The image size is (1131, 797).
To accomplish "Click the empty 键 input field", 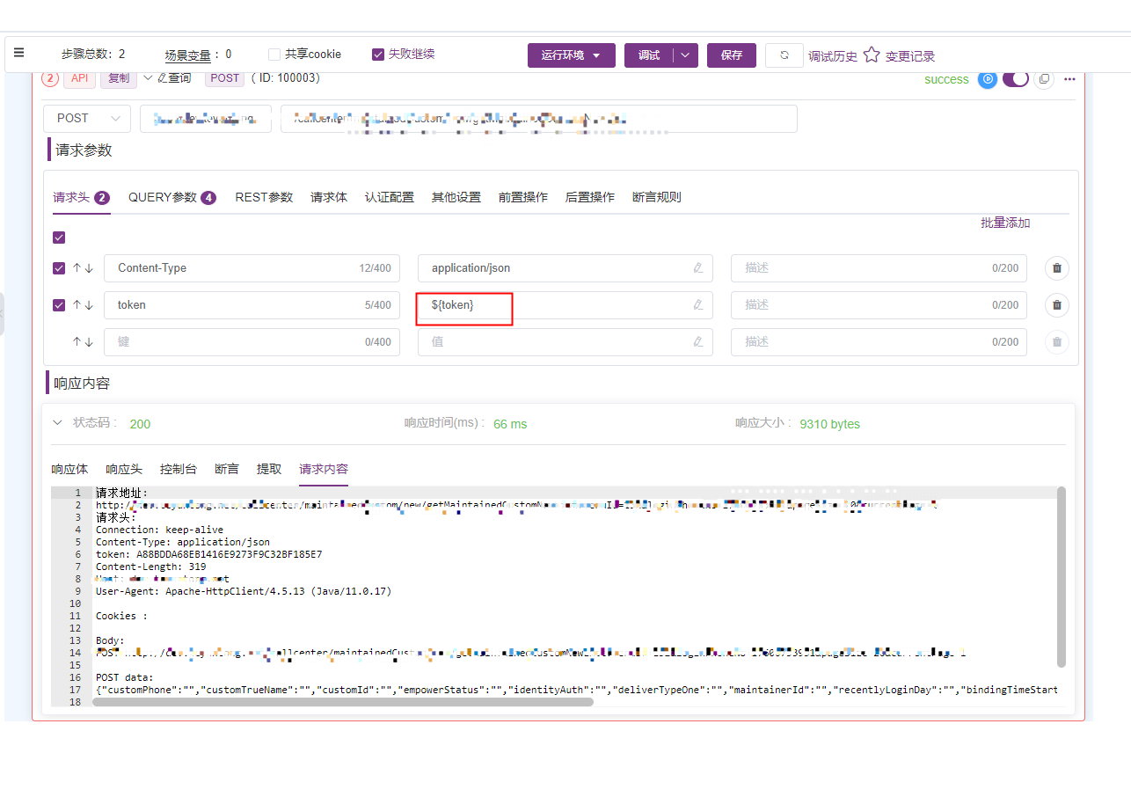I will tap(252, 342).
